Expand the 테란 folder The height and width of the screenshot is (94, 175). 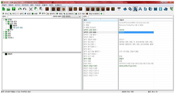[x=4, y=36]
